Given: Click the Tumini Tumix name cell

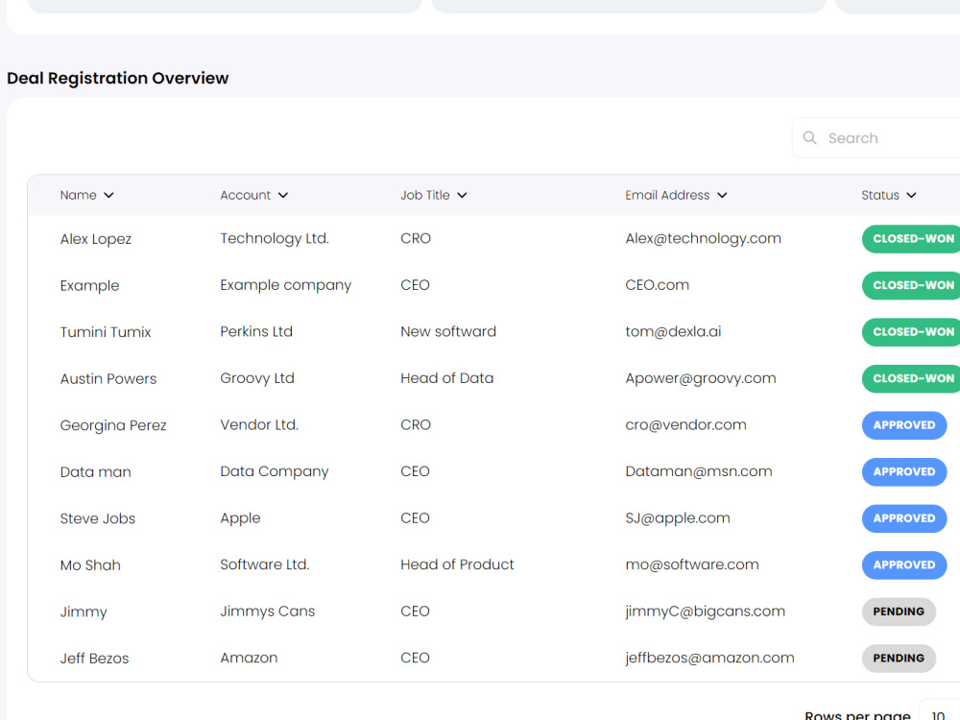Looking at the screenshot, I should click(x=106, y=332).
